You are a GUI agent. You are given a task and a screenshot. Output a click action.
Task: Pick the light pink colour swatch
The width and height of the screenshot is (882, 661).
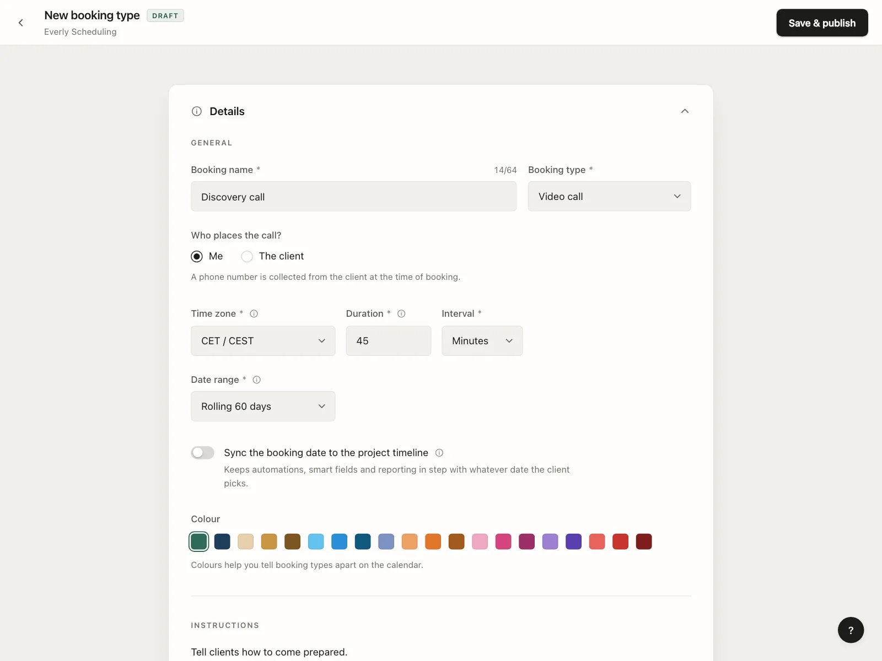[x=480, y=542]
